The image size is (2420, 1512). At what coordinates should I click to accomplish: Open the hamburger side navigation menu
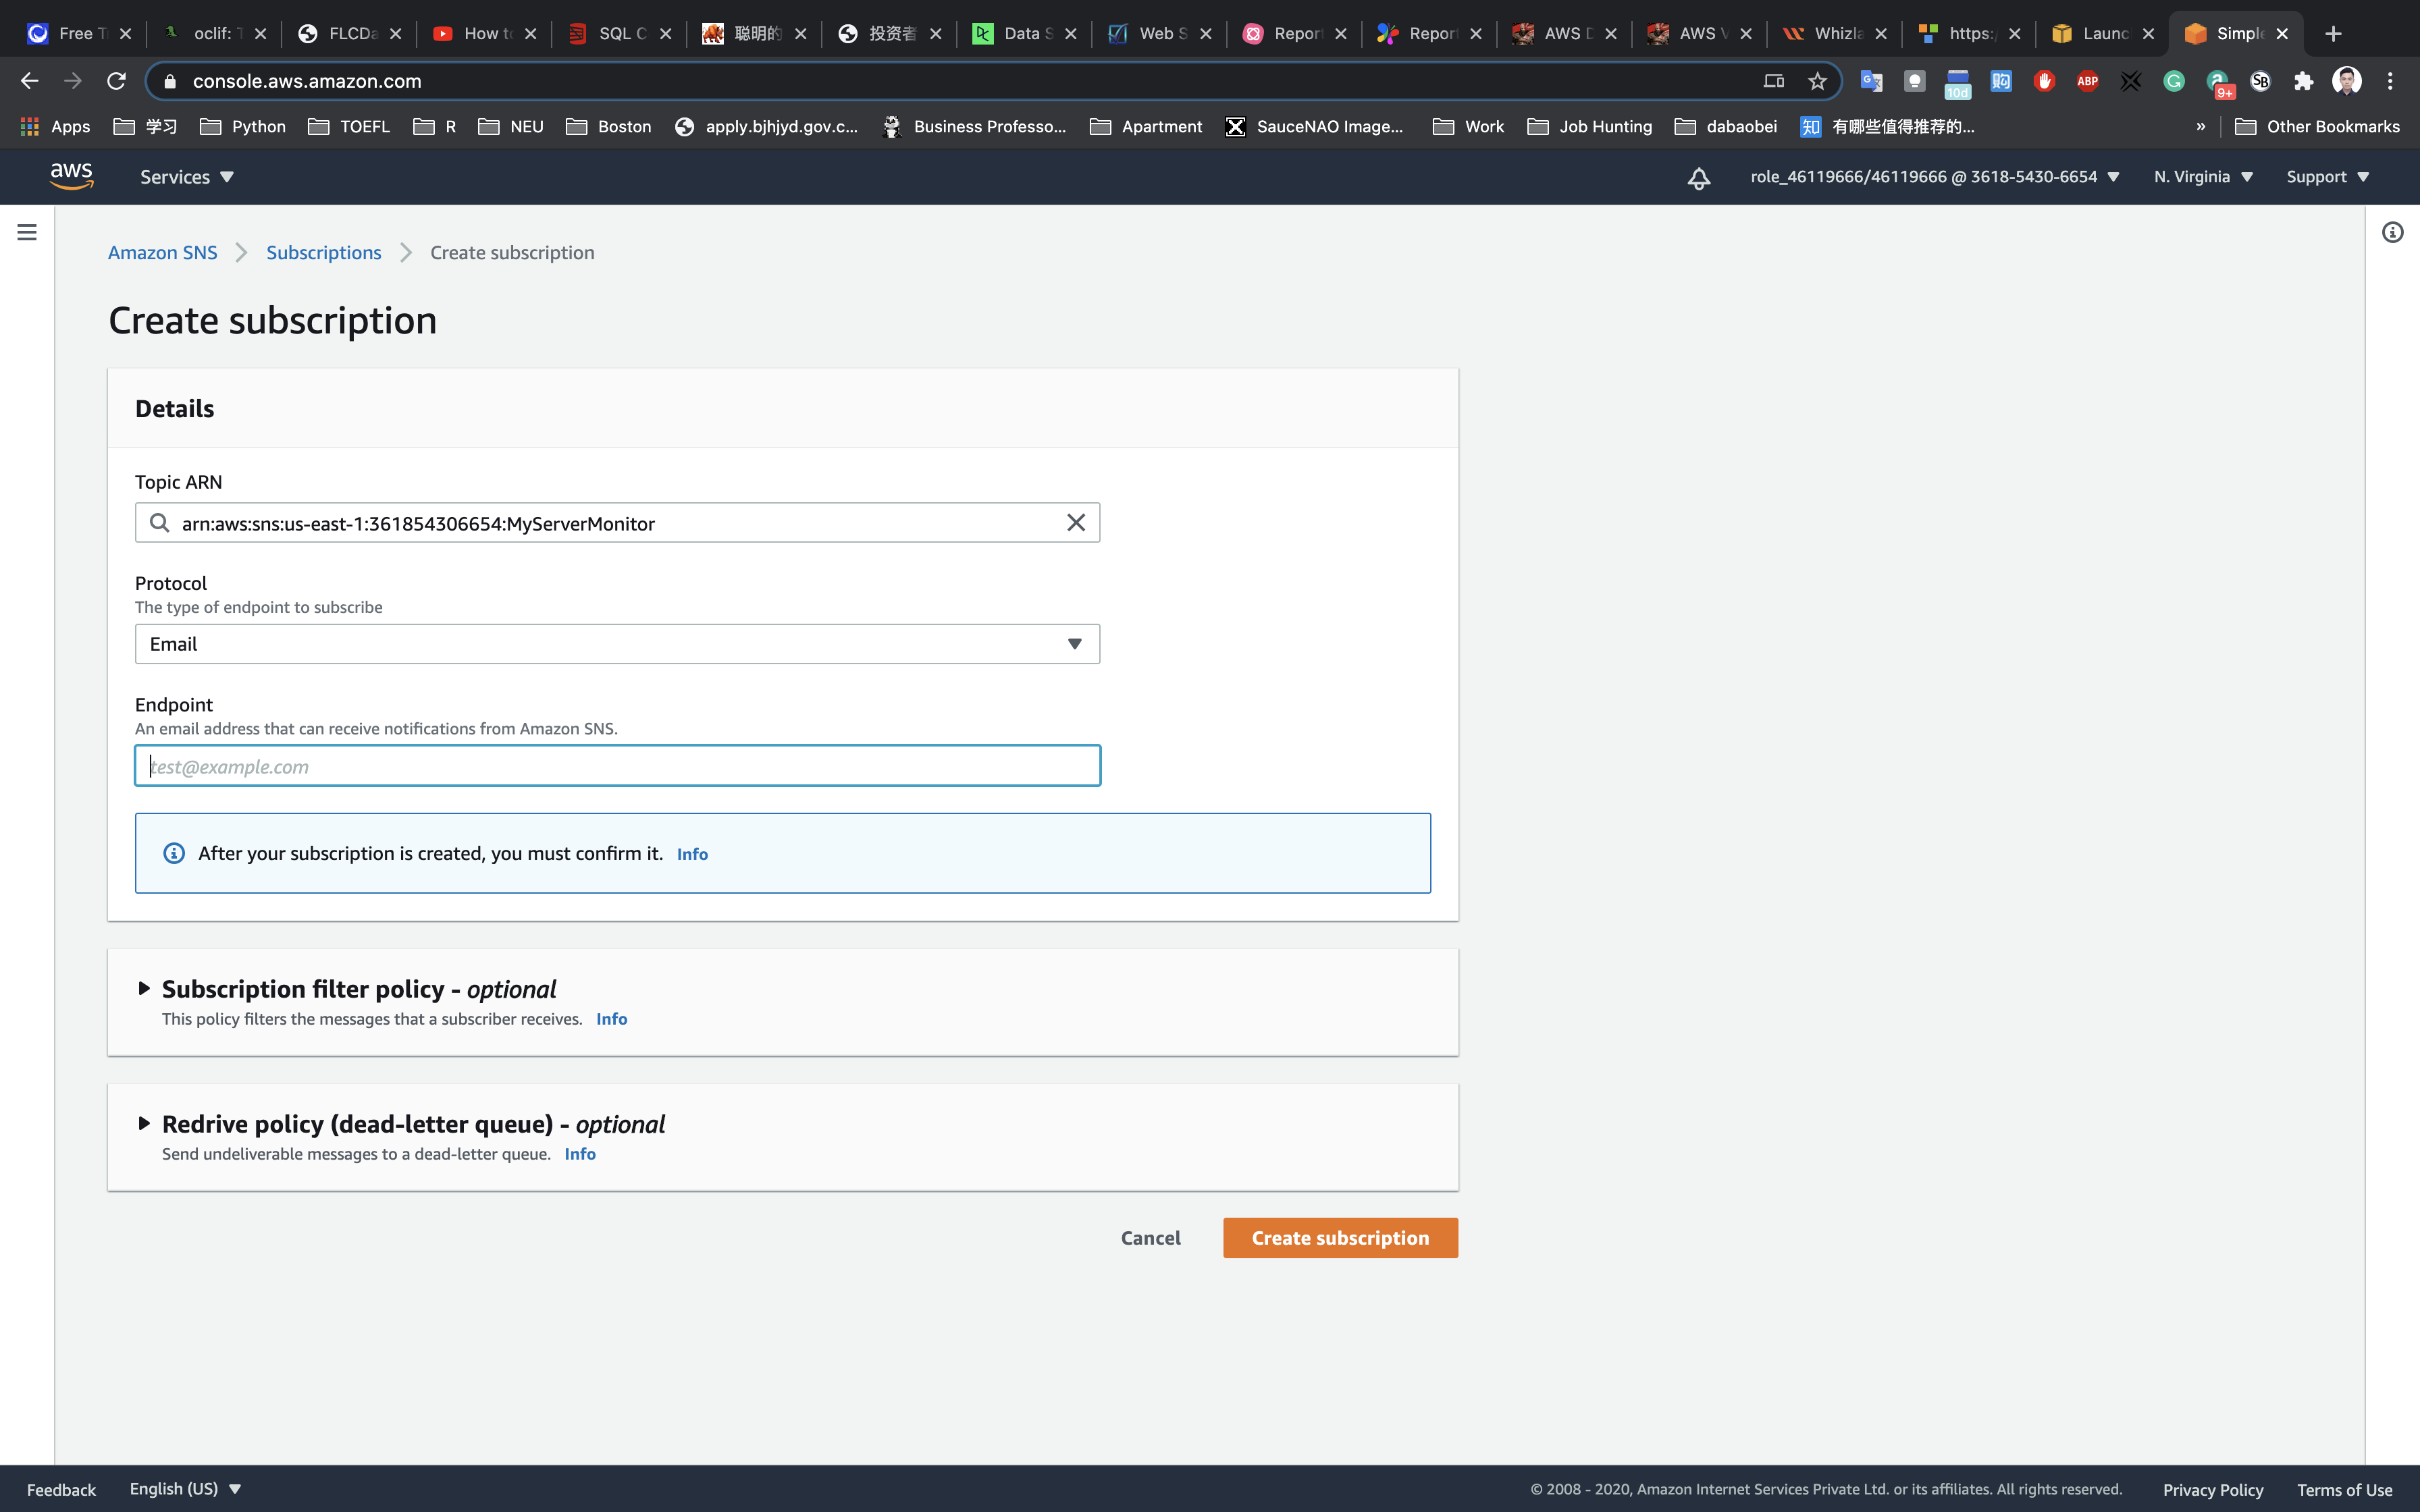27,232
